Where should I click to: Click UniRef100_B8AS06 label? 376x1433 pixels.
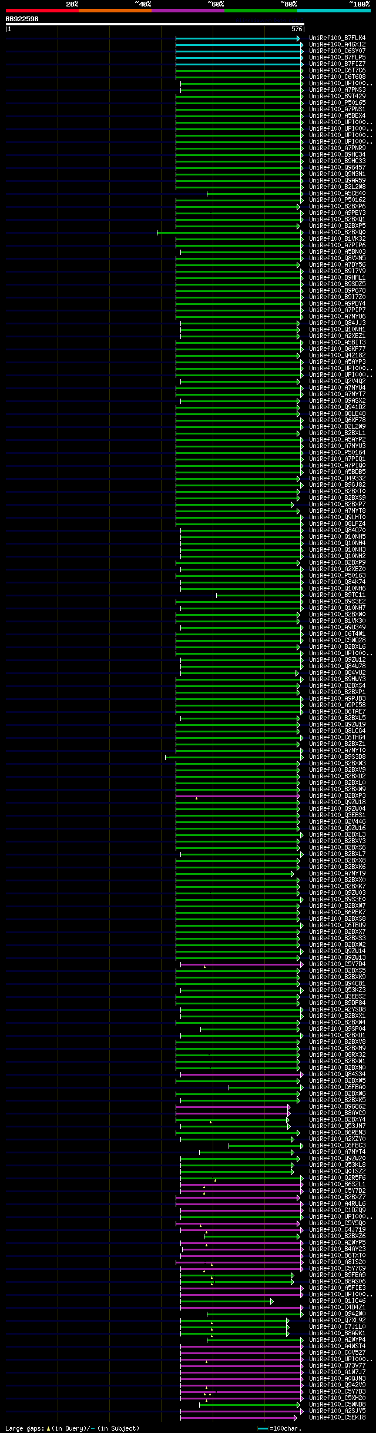tap(337, 1282)
